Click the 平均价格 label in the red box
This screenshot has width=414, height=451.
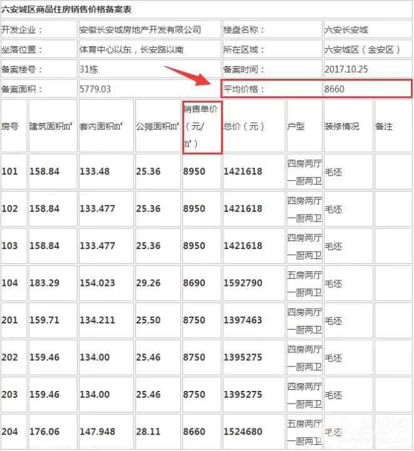pyautogui.click(x=244, y=89)
